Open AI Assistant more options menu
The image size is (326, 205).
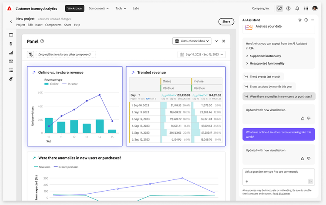coord(312,20)
